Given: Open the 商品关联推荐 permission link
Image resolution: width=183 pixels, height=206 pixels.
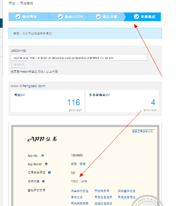Looking at the screenshot, I should pyautogui.click(x=80, y=203).
